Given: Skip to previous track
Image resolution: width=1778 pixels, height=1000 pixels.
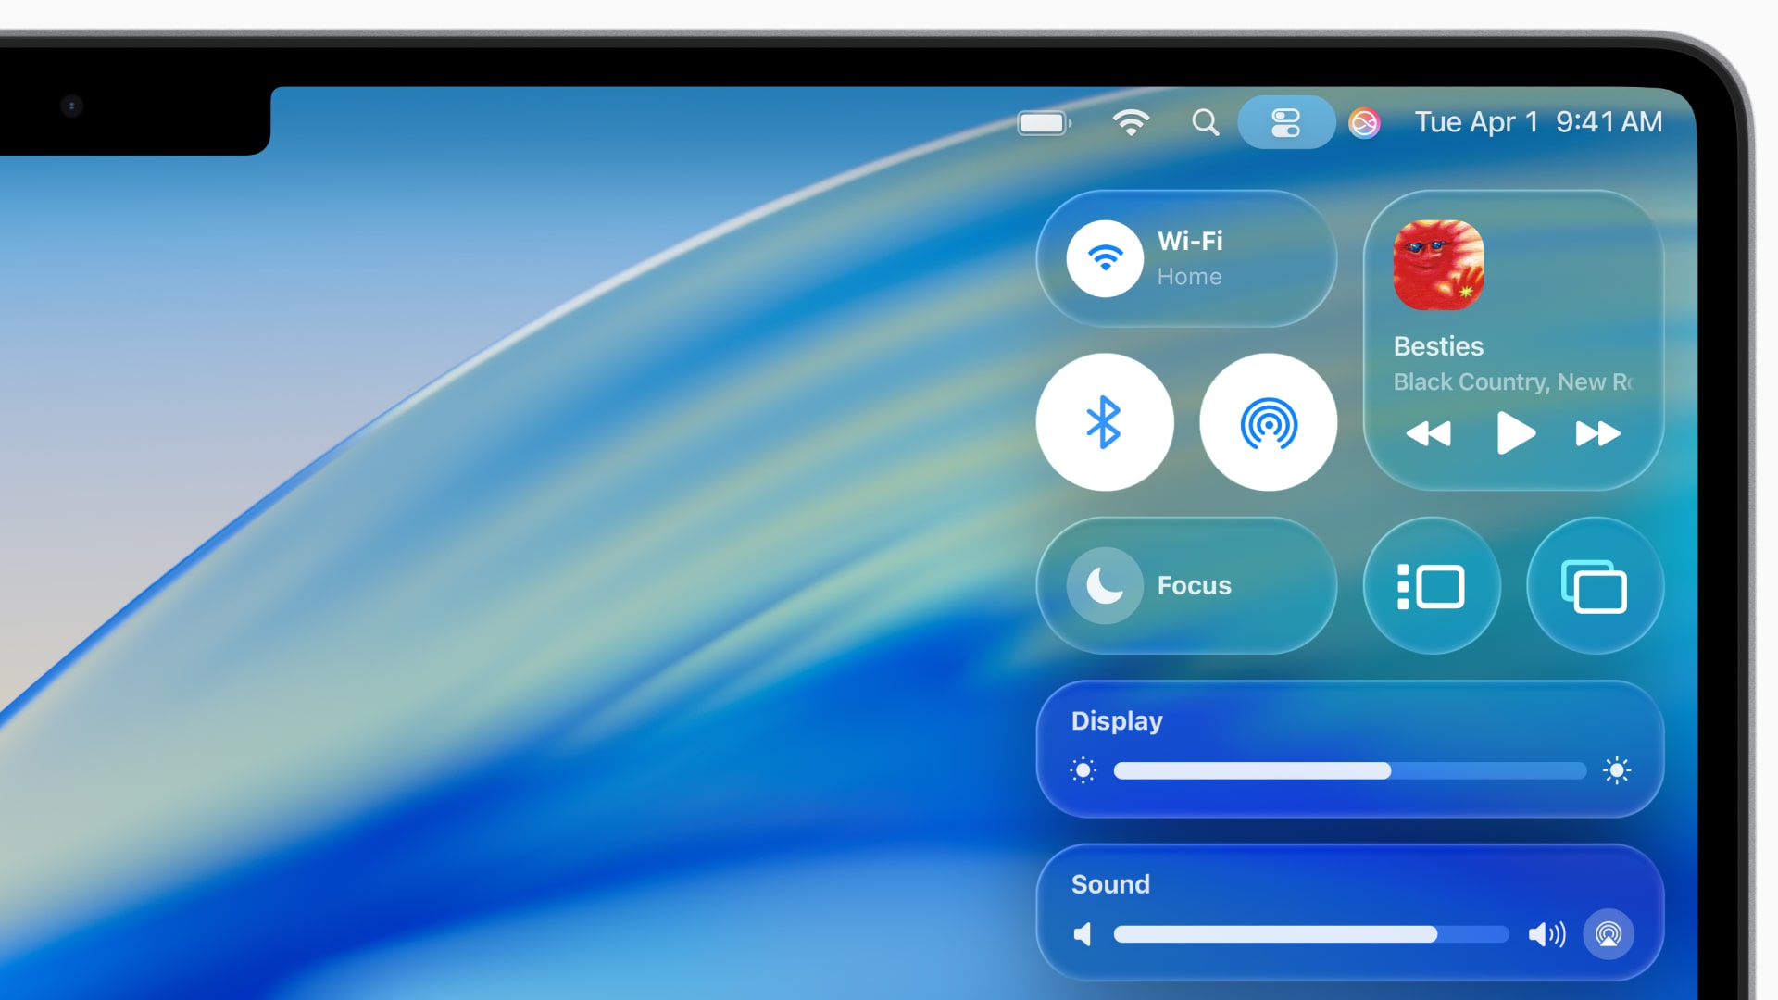Looking at the screenshot, I should coord(1428,433).
